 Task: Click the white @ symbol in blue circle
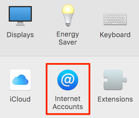(x=68, y=80)
